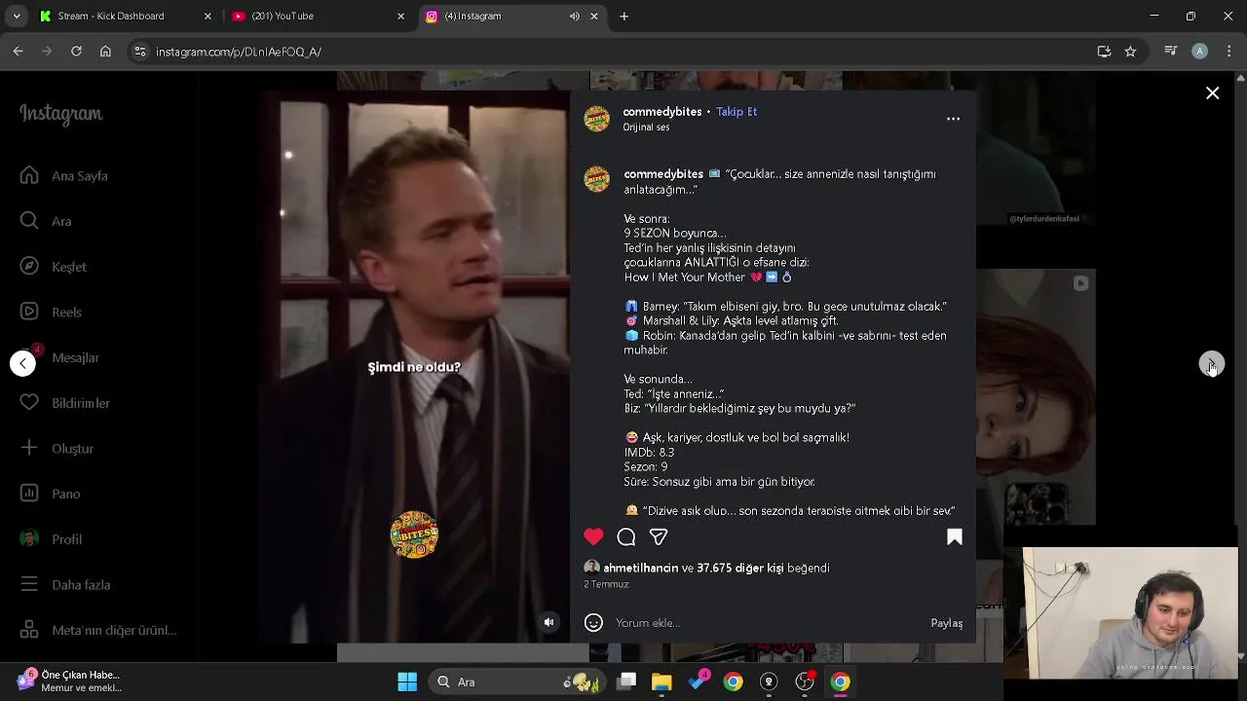1247x701 pixels.
Task: Click the 2 Temmuz post date
Action: (x=606, y=584)
